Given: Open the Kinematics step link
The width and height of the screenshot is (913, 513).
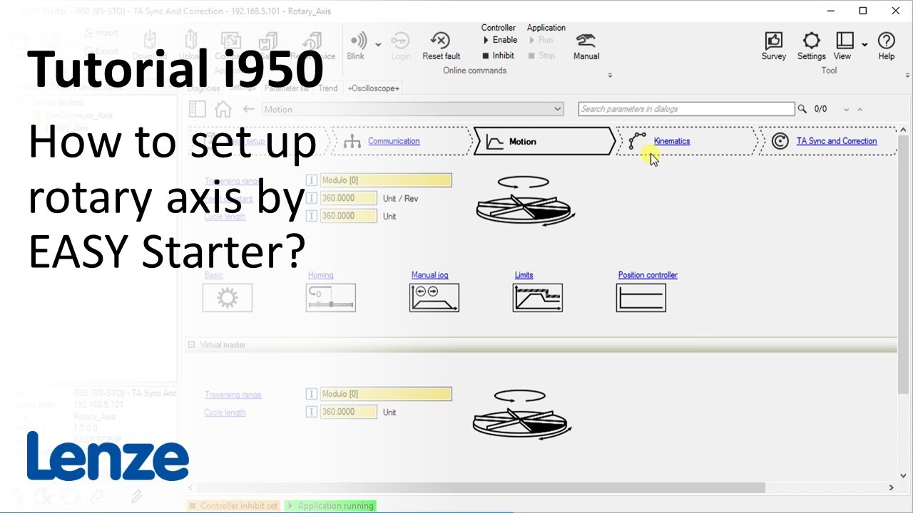Looking at the screenshot, I should tap(672, 141).
